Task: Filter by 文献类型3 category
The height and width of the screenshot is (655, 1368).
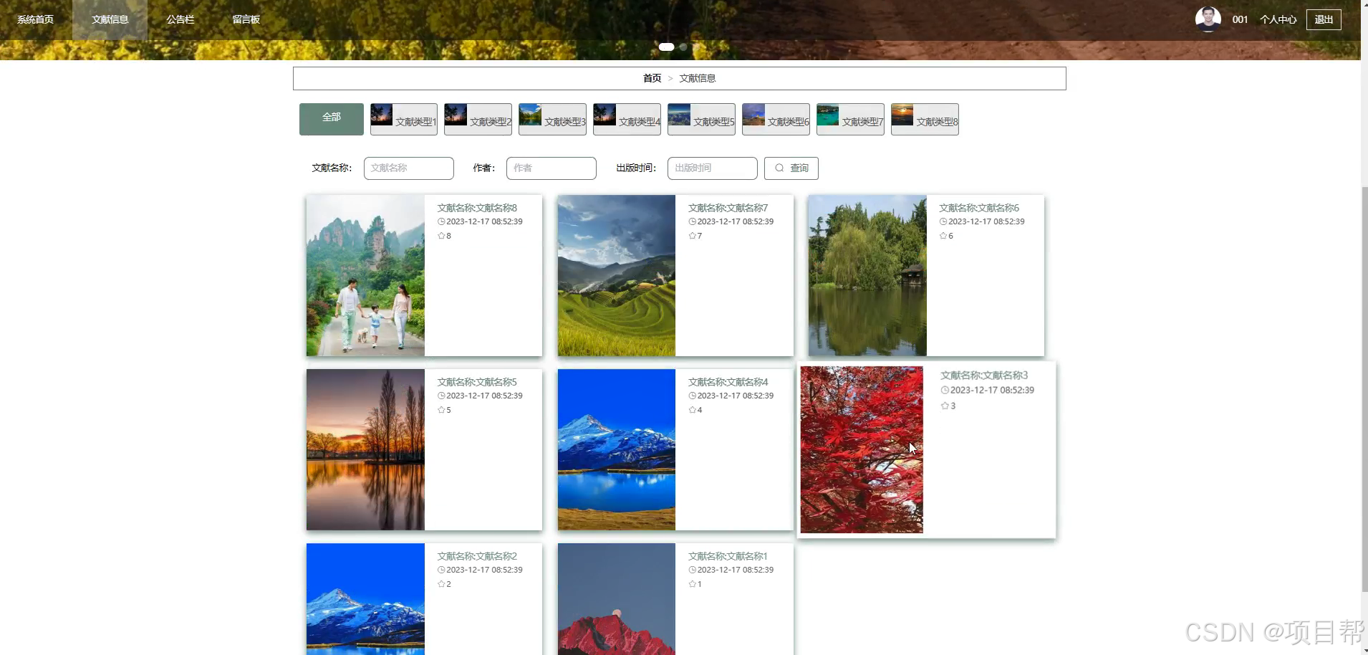Action: click(552, 119)
